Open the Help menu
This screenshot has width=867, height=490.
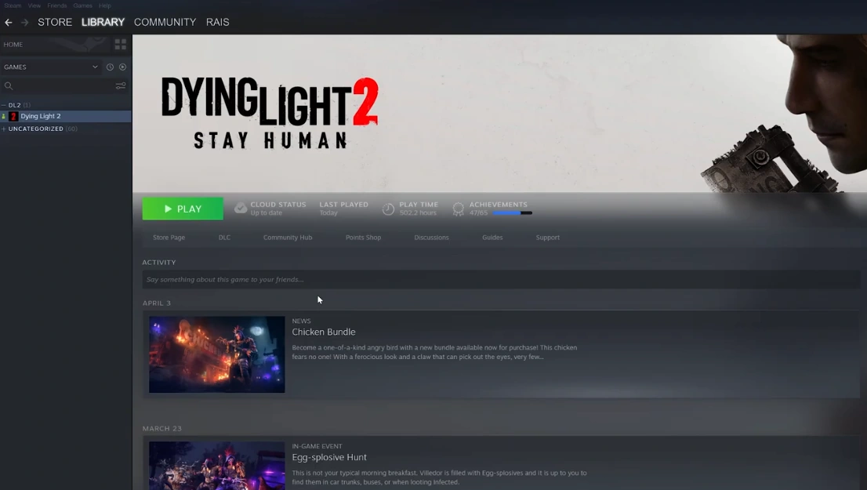(x=105, y=5)
